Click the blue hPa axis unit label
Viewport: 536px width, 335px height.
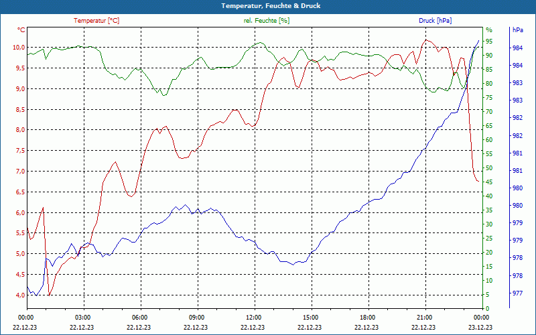point(517,30)
